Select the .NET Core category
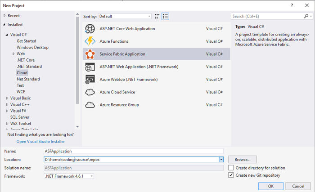 (x=26, y=60)
